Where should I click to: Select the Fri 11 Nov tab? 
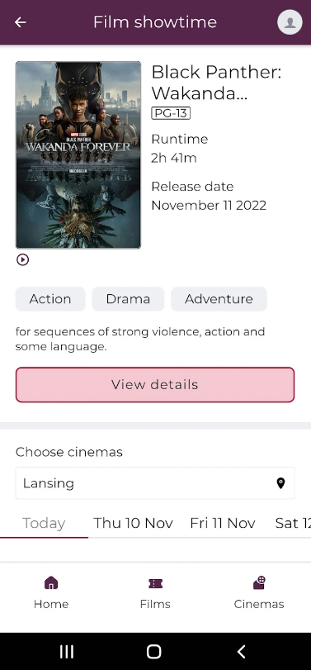(223, 524)
